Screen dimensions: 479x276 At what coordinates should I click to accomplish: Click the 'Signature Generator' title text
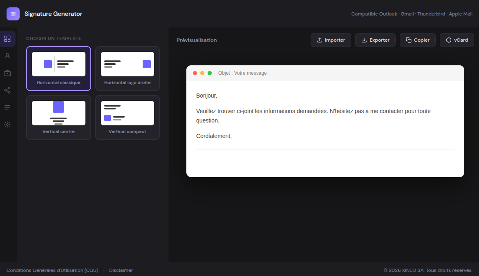coord(54,14)
